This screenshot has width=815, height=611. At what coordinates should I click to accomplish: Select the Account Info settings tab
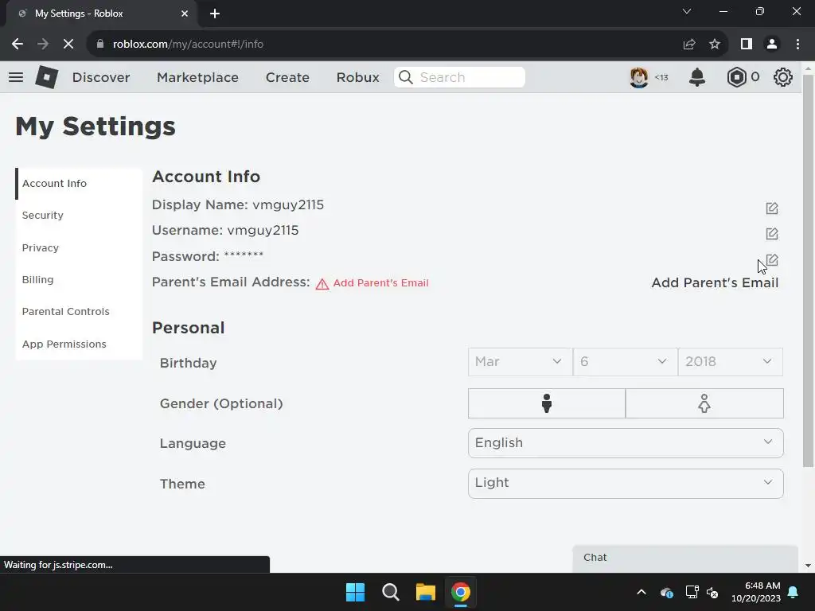[79, 184]
